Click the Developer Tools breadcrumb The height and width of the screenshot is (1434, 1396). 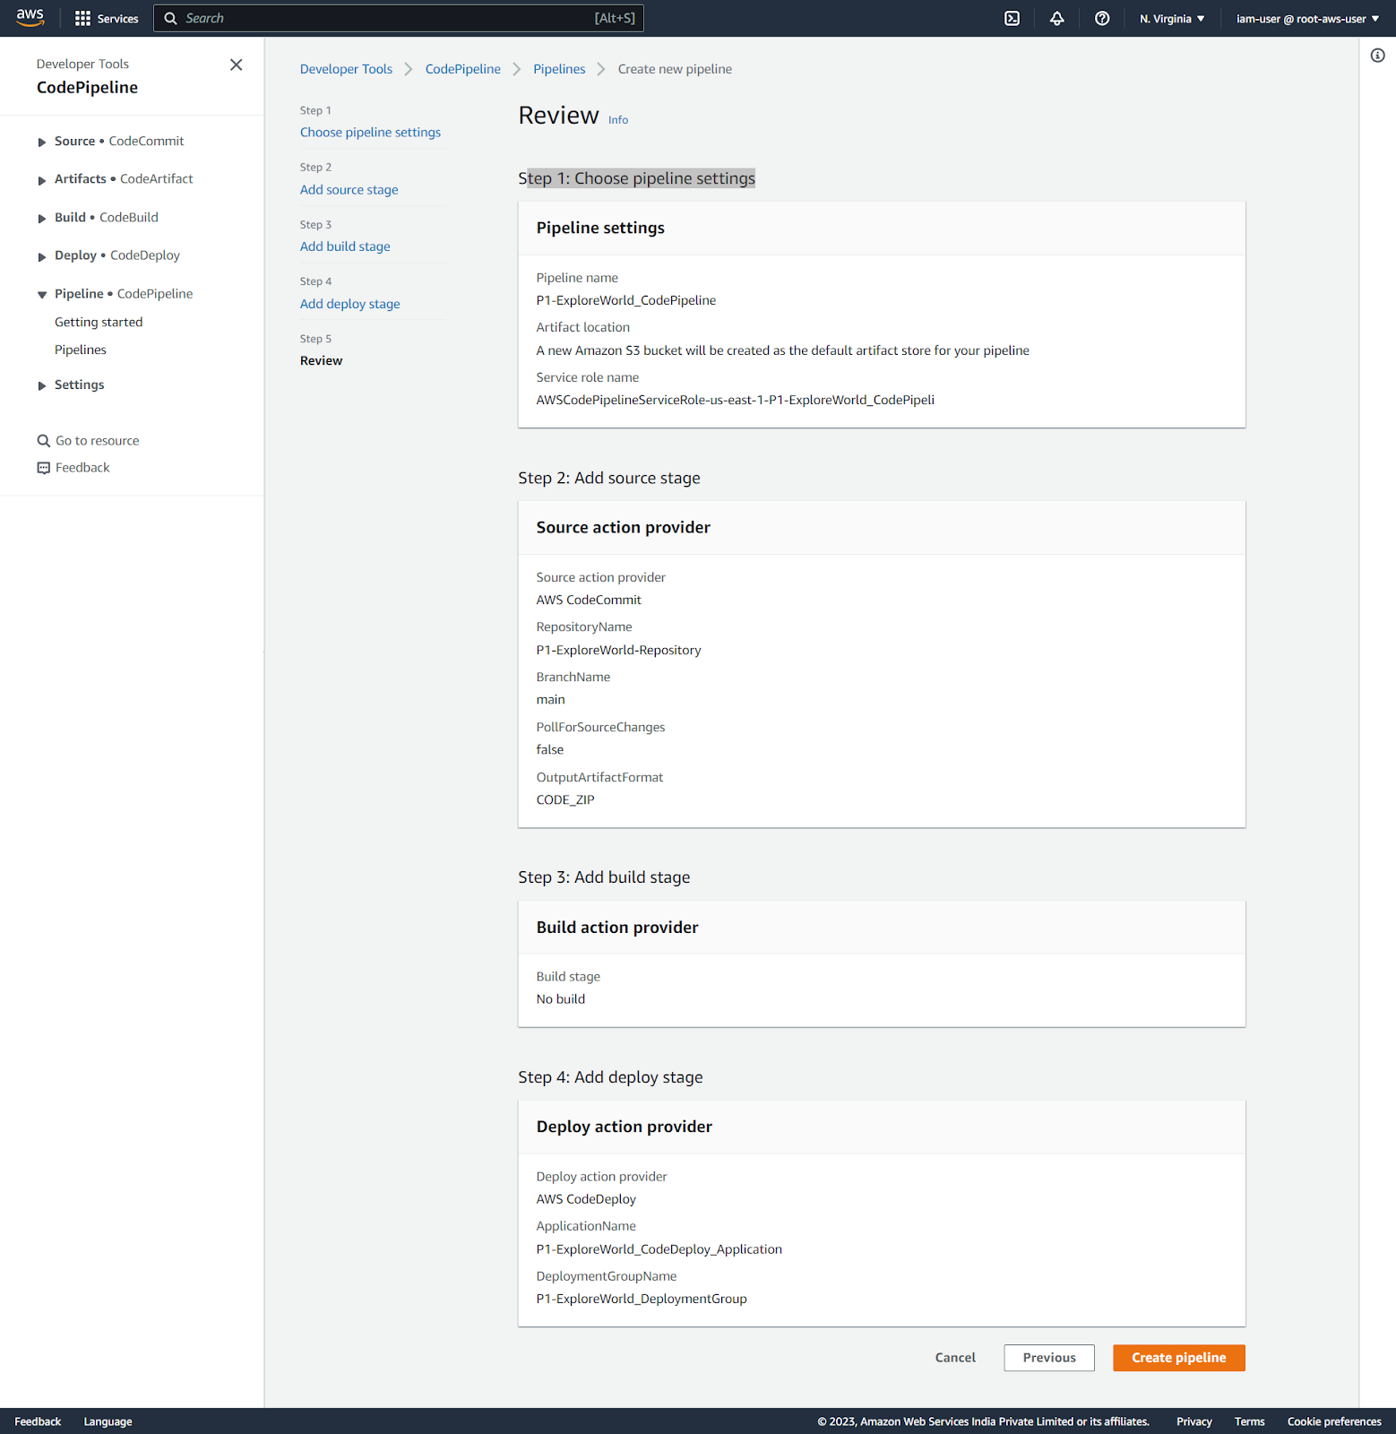tap(346, 69)
